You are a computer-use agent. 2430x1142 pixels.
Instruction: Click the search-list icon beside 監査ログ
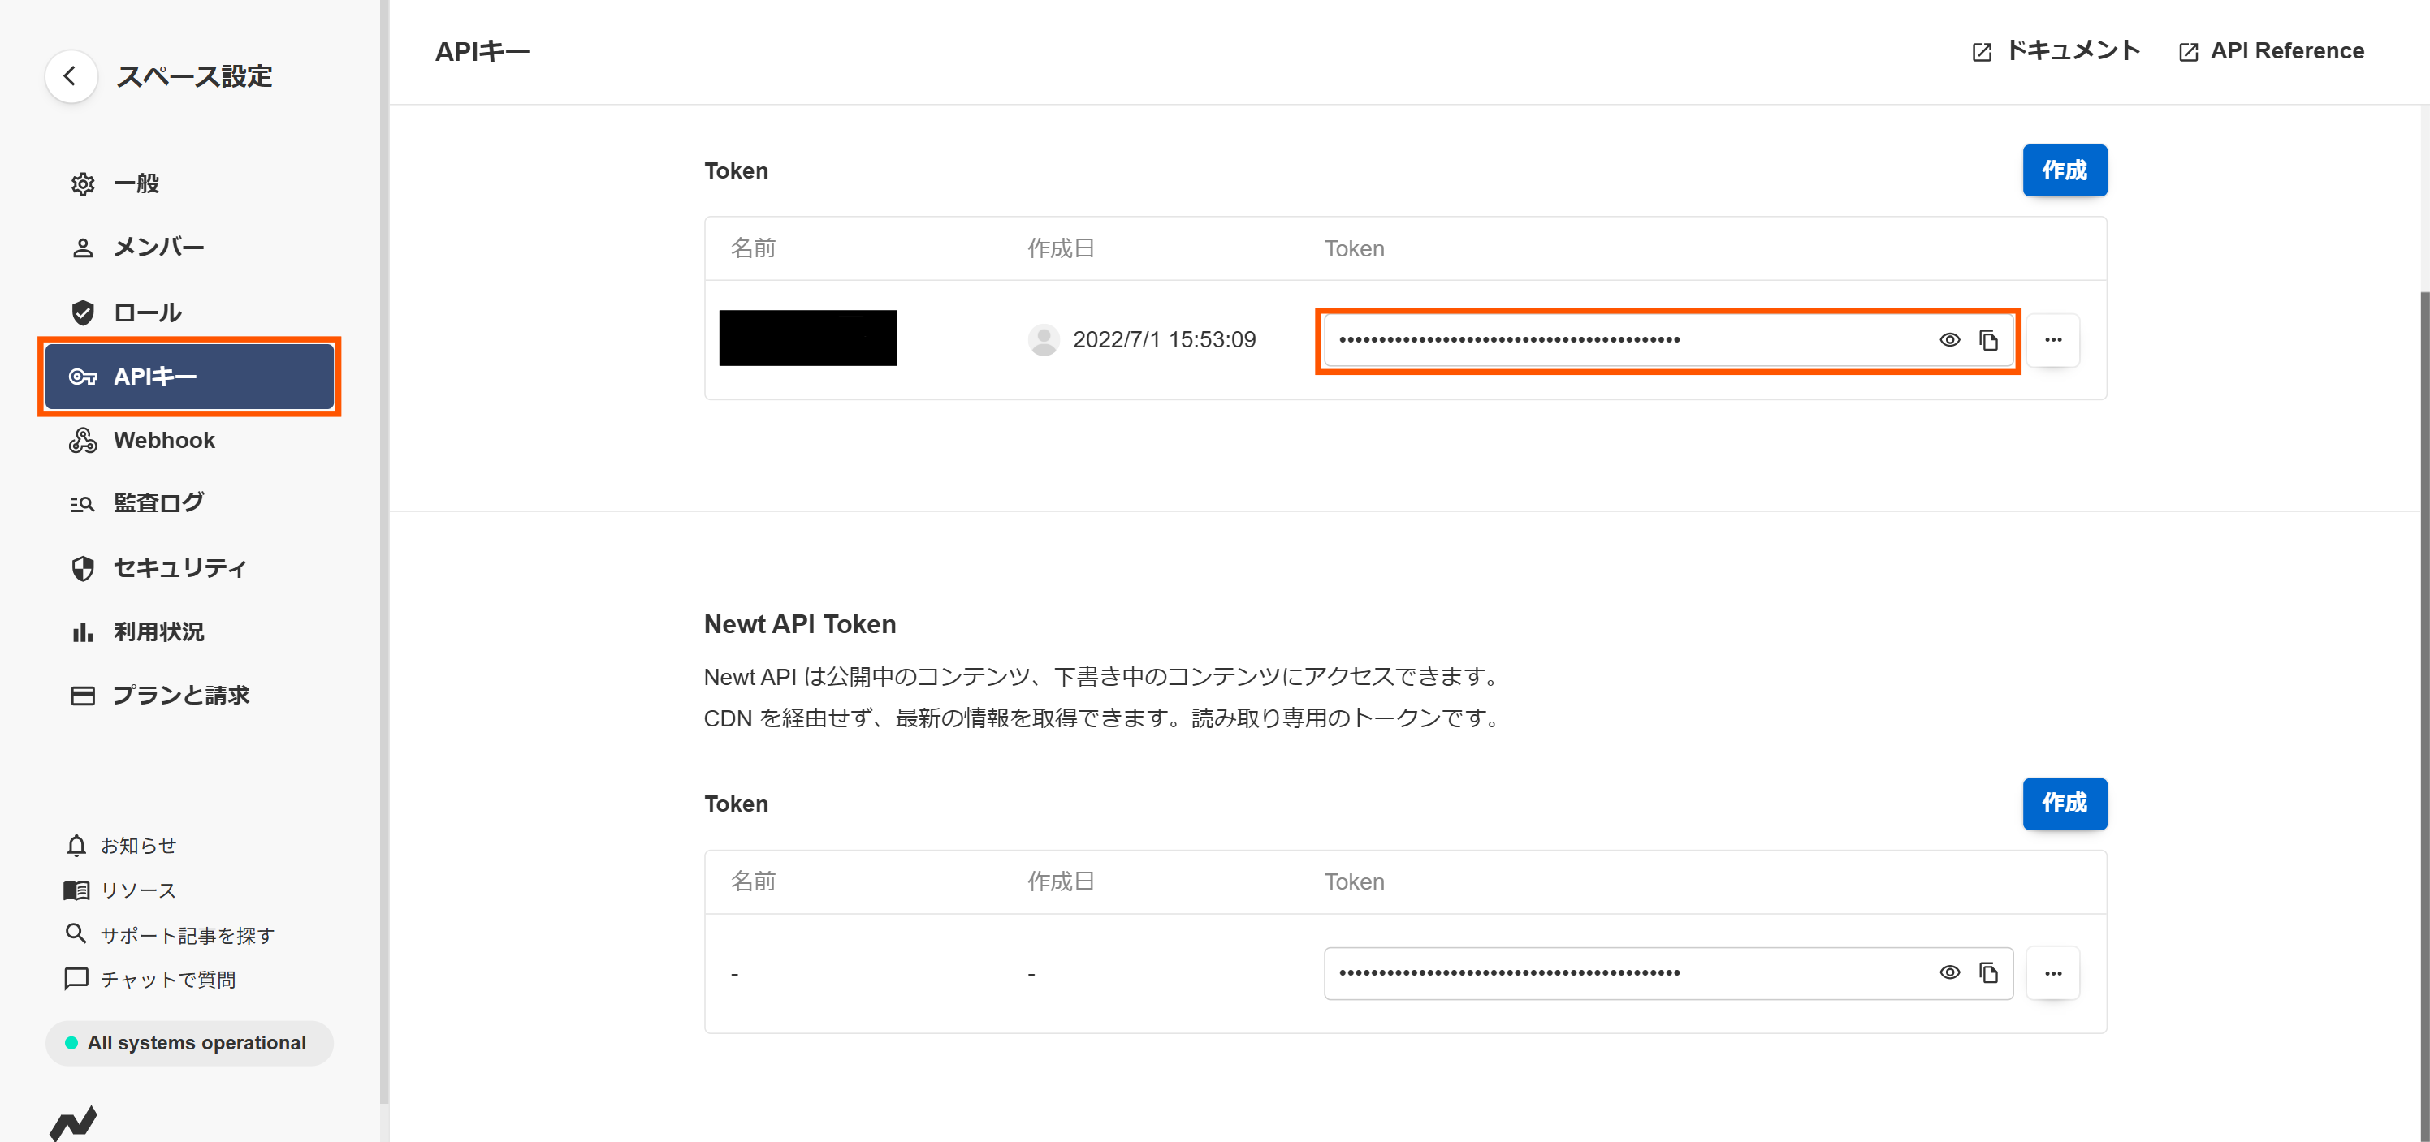coord(83,505)
